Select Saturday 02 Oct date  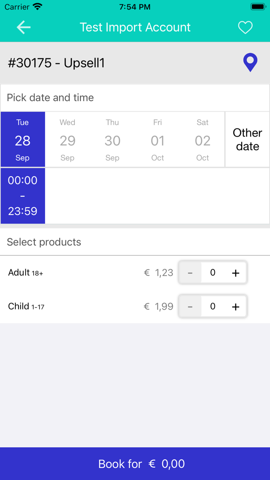coord(202,140)
